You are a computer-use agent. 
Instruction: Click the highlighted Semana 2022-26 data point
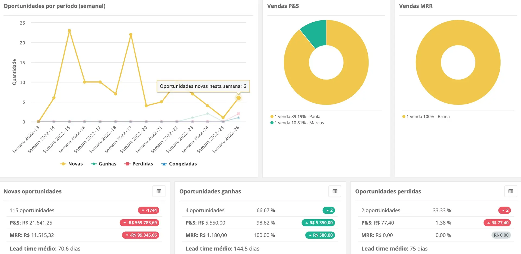pos(239,98)
